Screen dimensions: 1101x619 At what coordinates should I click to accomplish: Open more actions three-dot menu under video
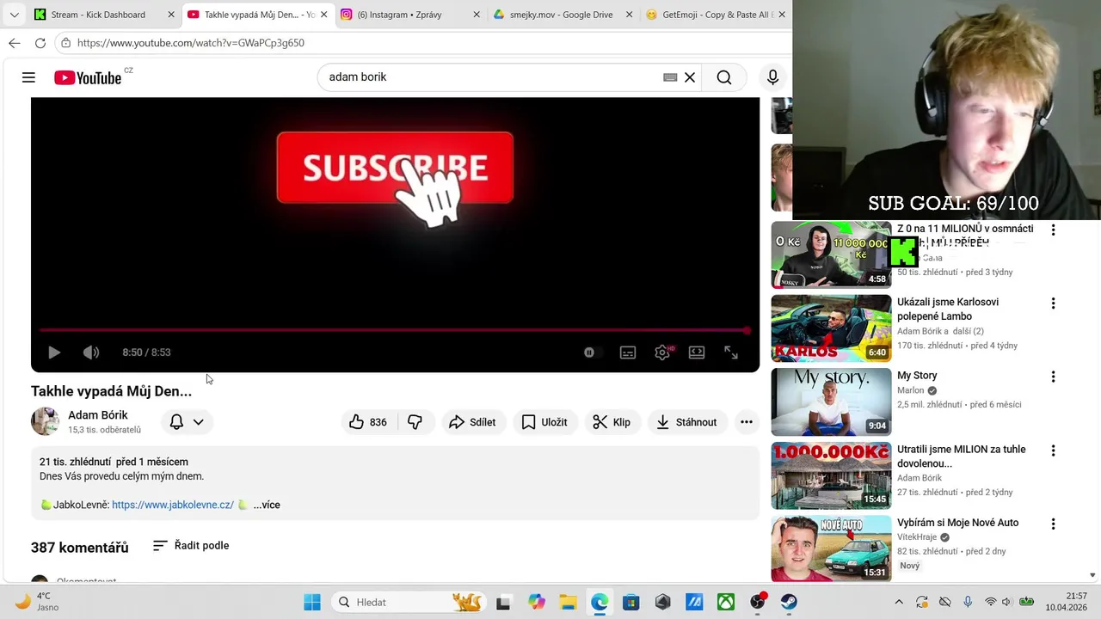tap(747, 422)
